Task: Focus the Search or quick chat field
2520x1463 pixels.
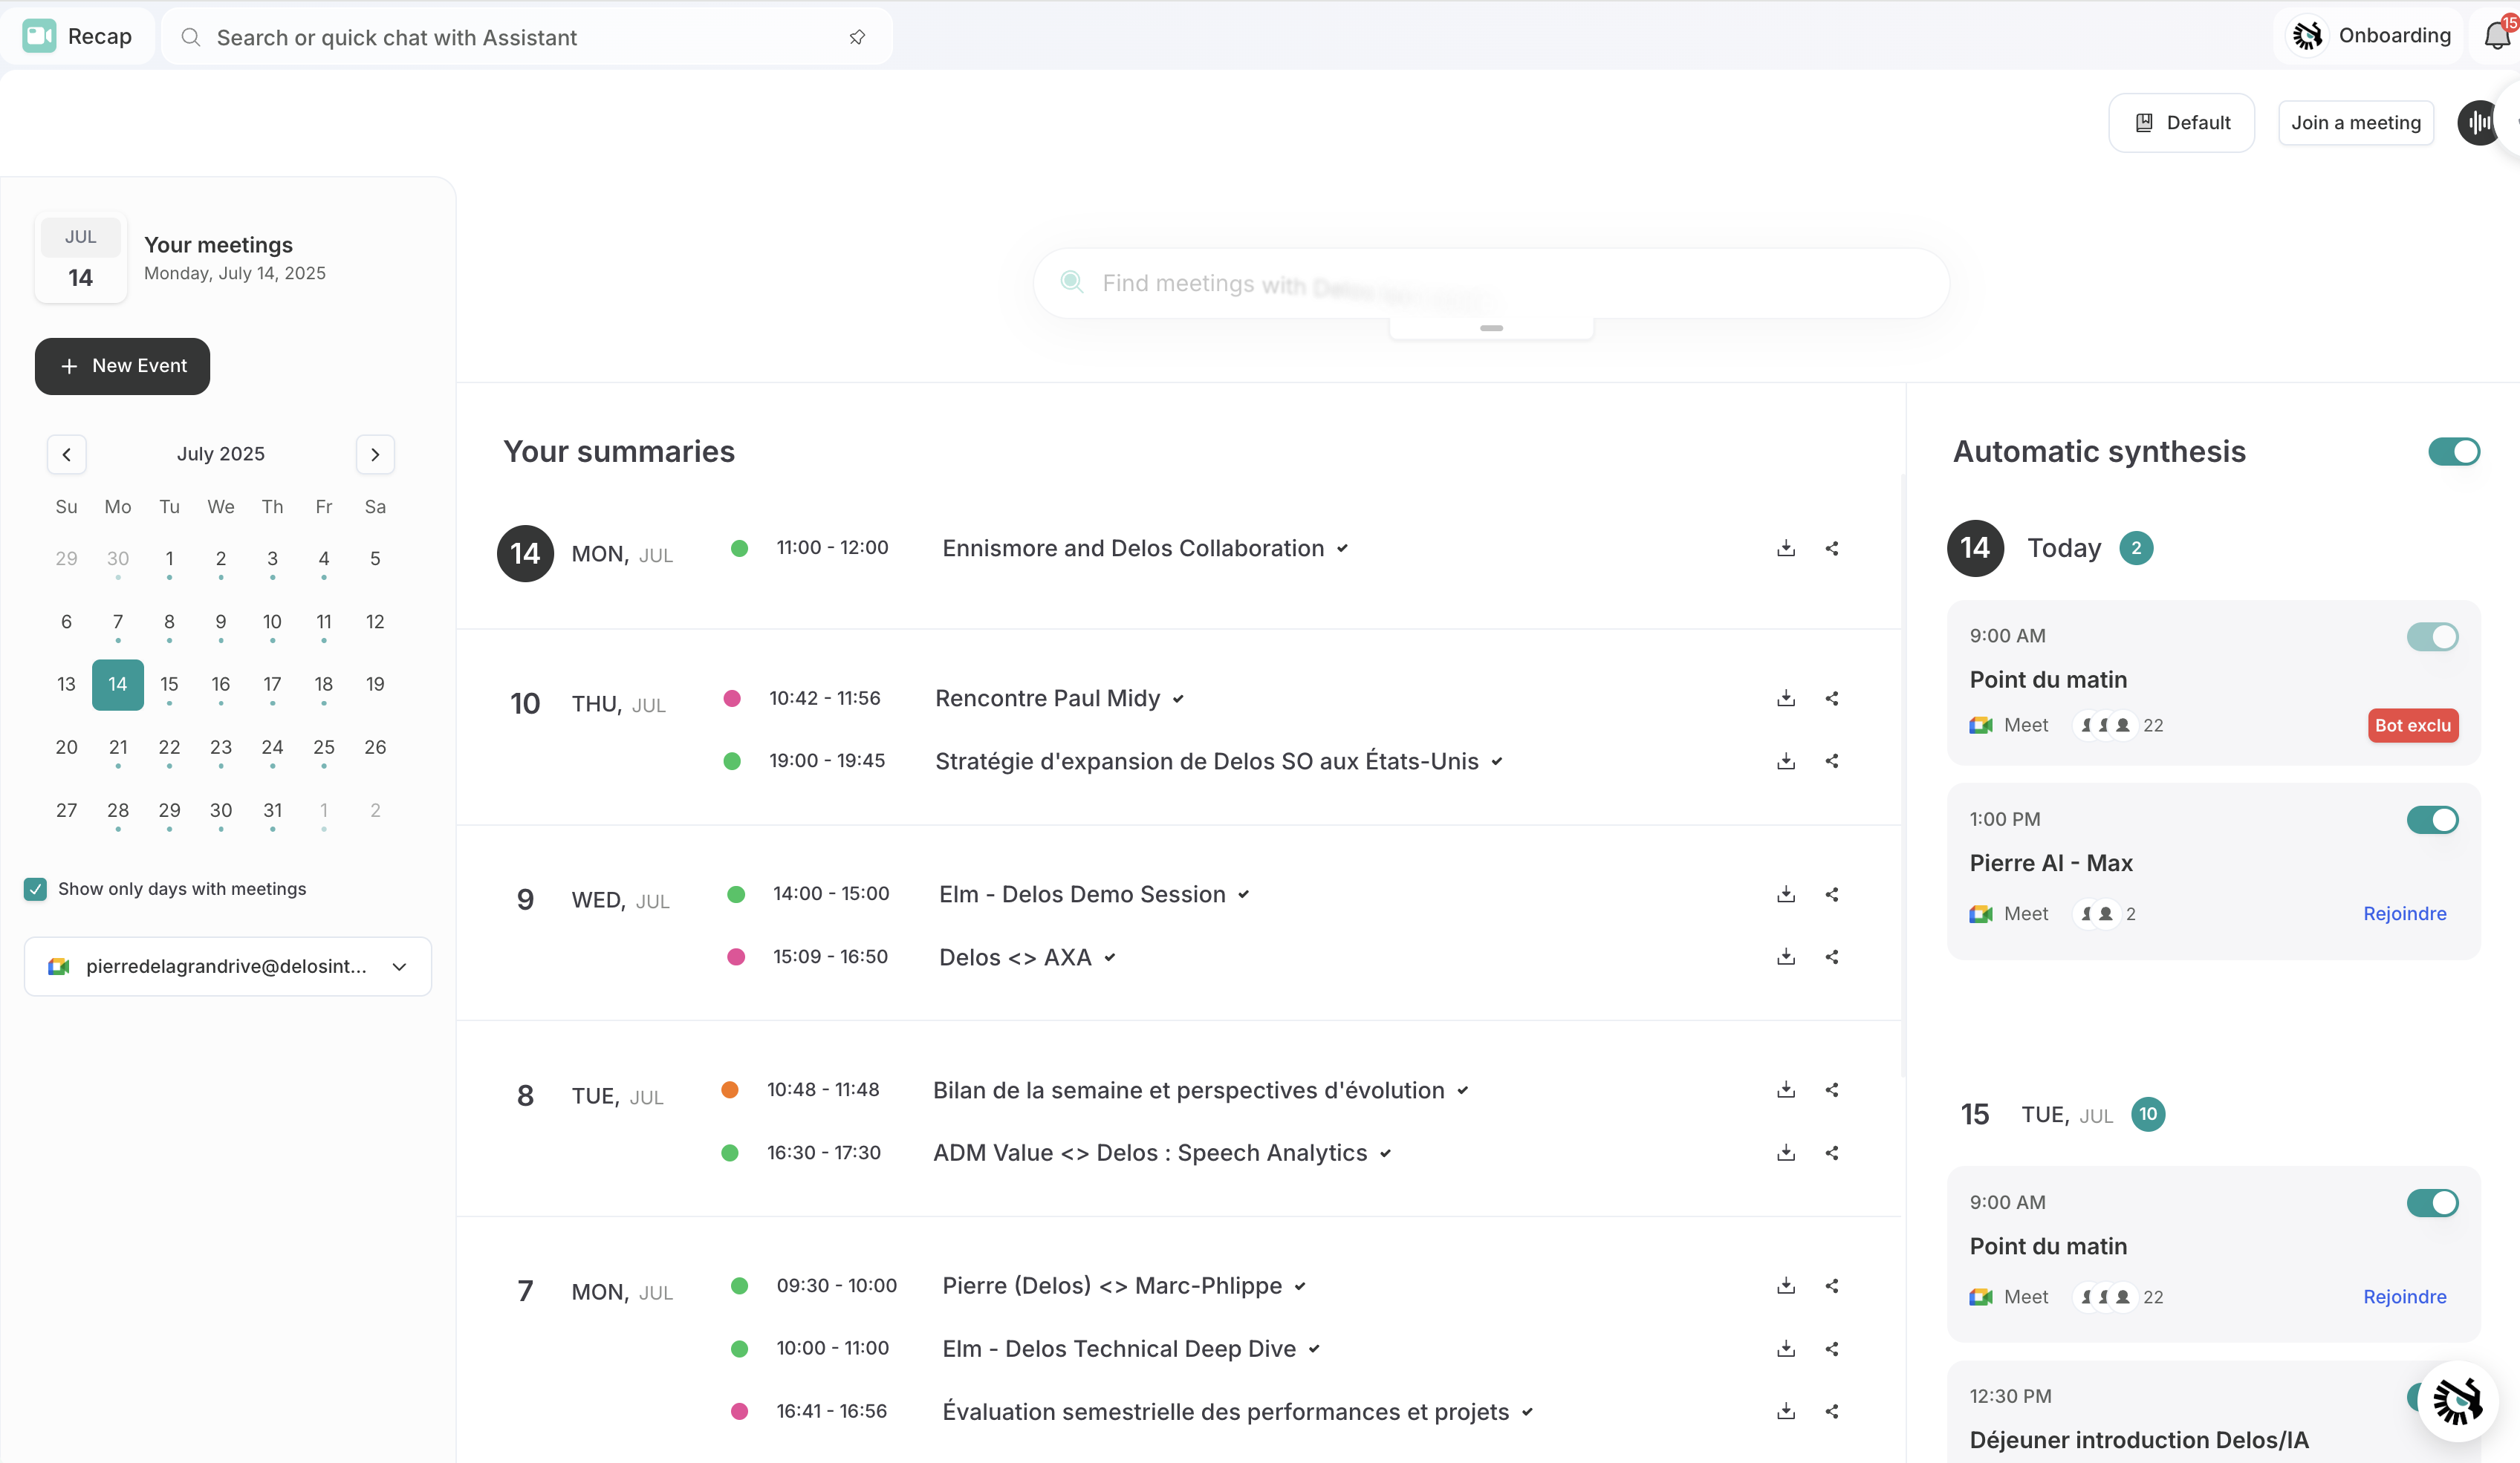Action: (x=526, y=37)
